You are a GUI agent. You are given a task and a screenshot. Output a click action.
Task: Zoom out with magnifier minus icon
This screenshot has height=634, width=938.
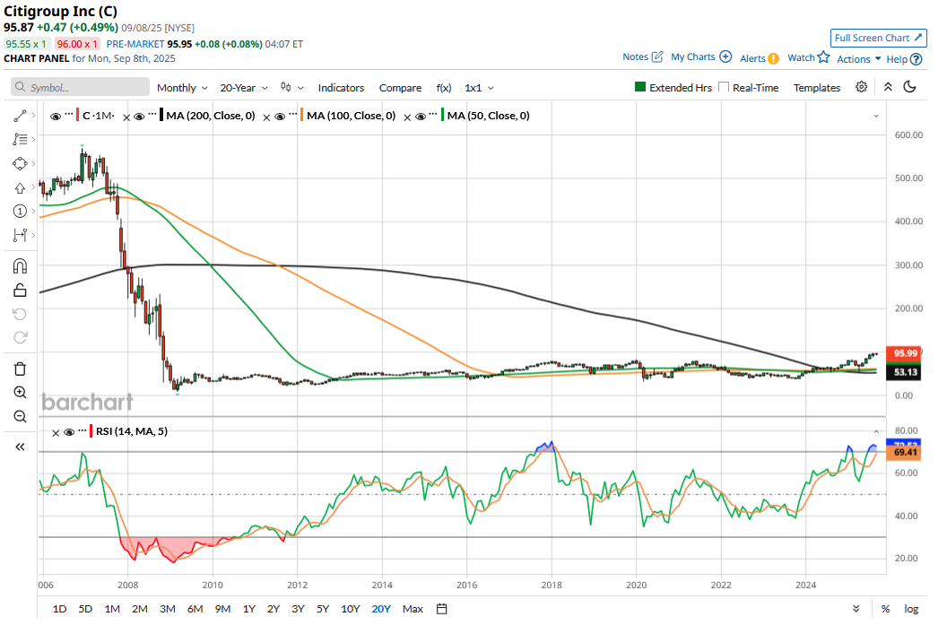pos(20,416)
